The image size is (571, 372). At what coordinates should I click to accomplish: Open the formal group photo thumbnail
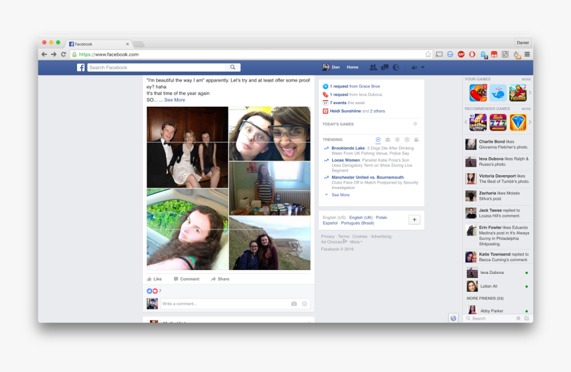(x=187, y=147)
